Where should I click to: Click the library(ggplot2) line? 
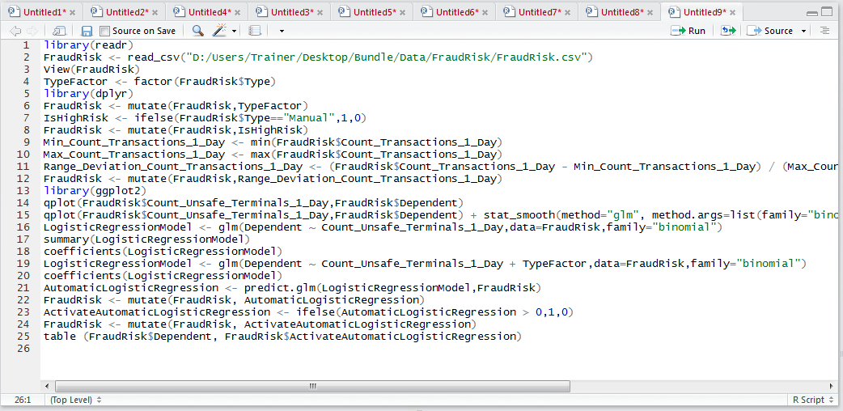[95, 191]
